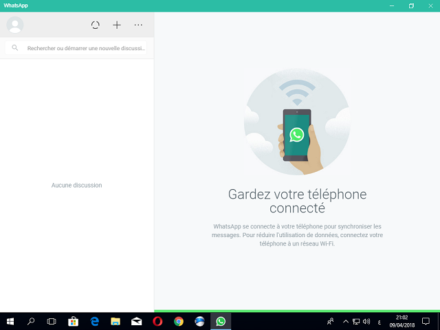Open the Mail app from taskbar

(136, 321)
